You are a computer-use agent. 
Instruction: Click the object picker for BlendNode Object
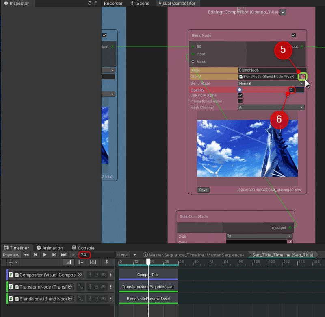pyautogui.click(x=303, y=77)
